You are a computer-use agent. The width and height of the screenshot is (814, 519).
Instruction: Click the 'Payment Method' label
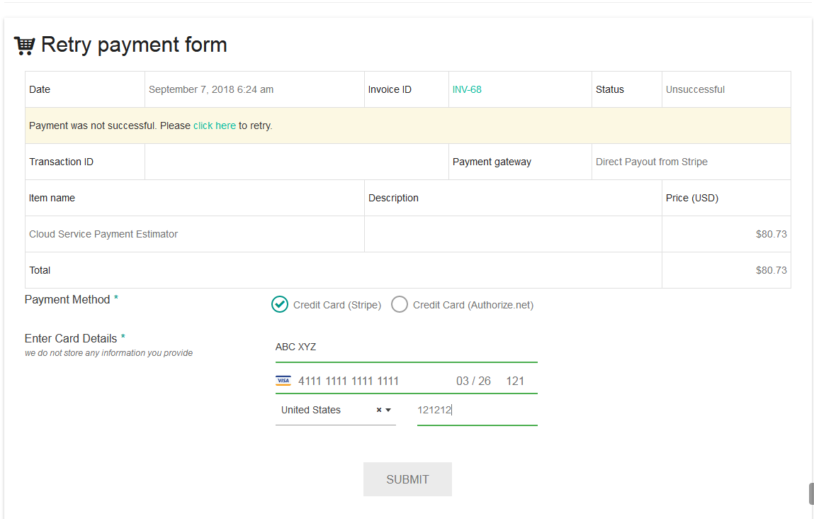[x=67, y=300]
